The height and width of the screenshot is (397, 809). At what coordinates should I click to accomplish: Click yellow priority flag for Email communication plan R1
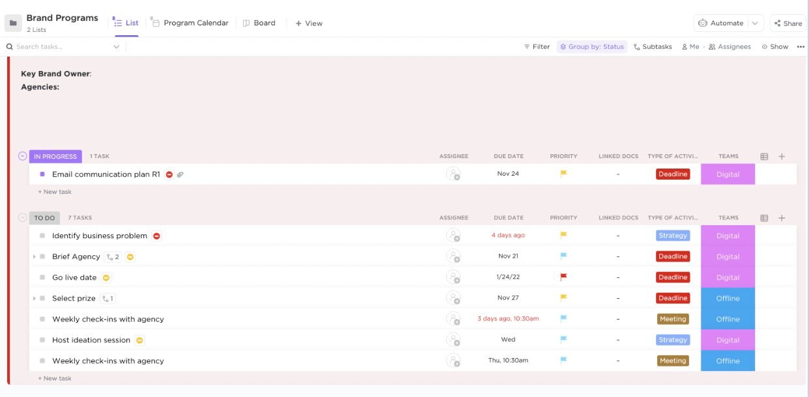click(x=563, y=174)
